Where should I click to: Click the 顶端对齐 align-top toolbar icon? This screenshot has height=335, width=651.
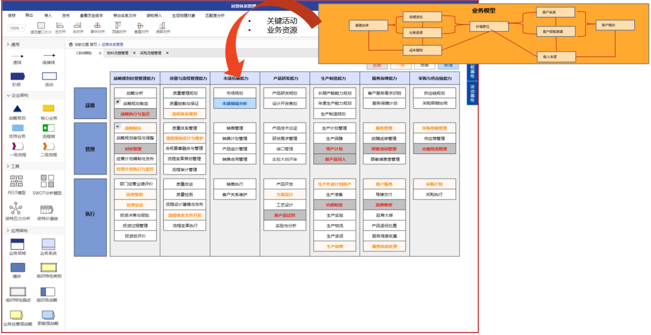tap(120, 26)
